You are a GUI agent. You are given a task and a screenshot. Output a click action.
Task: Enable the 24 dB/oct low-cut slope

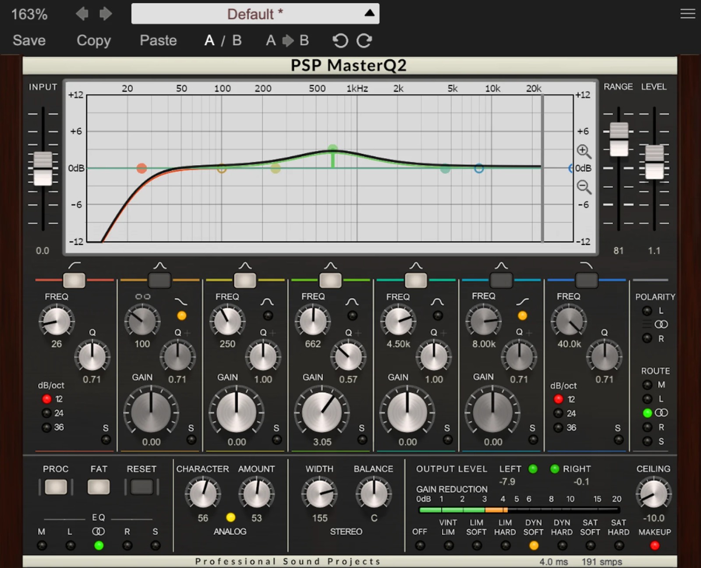point(46,413)
